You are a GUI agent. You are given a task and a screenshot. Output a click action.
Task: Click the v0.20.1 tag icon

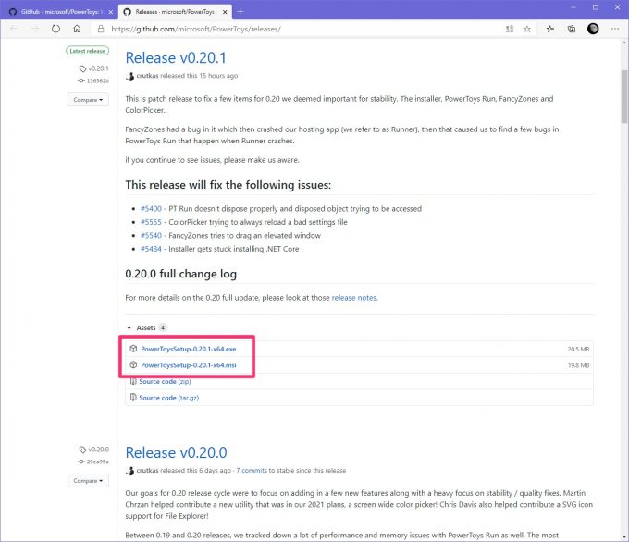(82, 68)
